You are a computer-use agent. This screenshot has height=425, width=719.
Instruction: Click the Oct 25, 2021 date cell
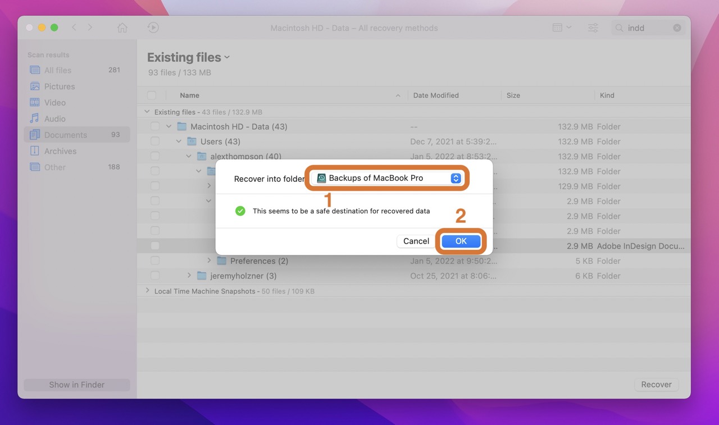(x=453, y=276)
